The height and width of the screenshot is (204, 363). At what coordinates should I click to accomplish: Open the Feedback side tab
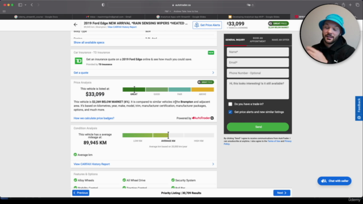coord(359,108)
